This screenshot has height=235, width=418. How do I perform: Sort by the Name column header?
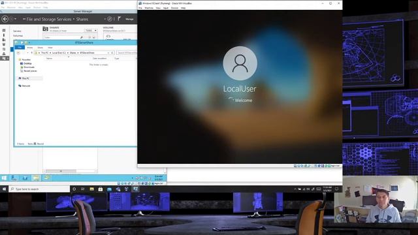point(50,58)
